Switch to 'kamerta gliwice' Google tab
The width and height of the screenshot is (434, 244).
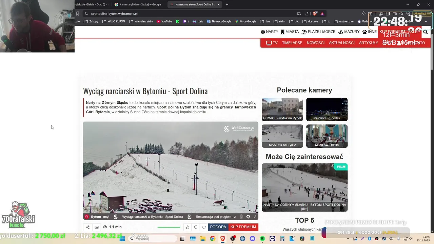(x=138, y=4)
